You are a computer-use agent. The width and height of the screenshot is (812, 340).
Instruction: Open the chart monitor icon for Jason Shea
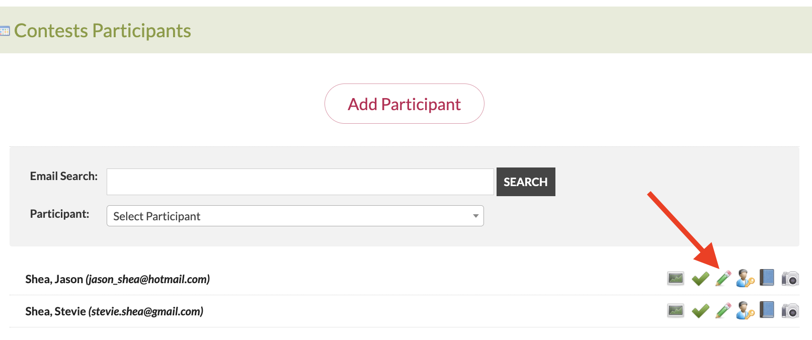[676, 278]
